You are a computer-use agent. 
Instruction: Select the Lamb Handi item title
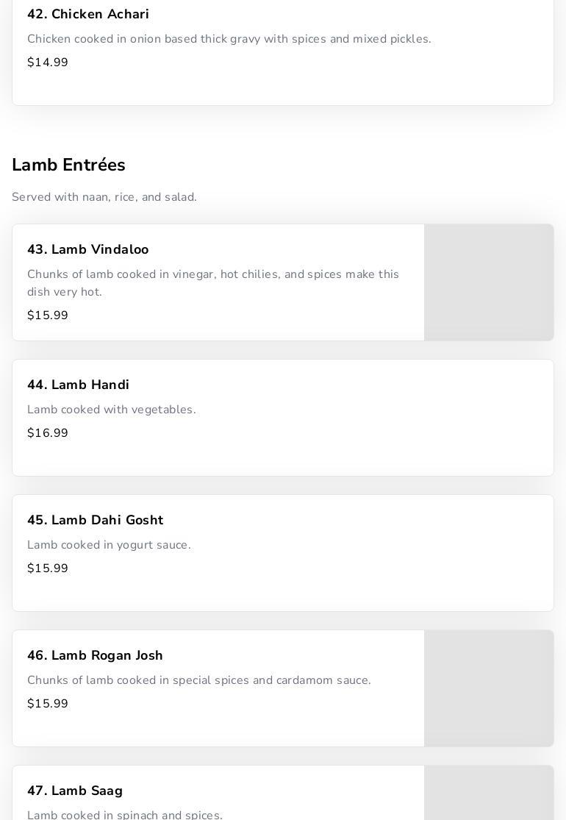(78, 385)
